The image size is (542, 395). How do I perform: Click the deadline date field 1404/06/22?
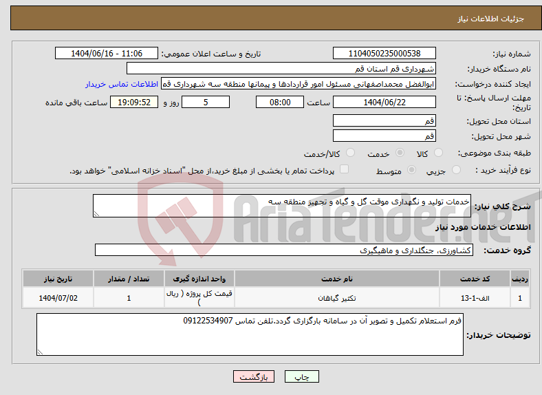click(x=384, y=102)
